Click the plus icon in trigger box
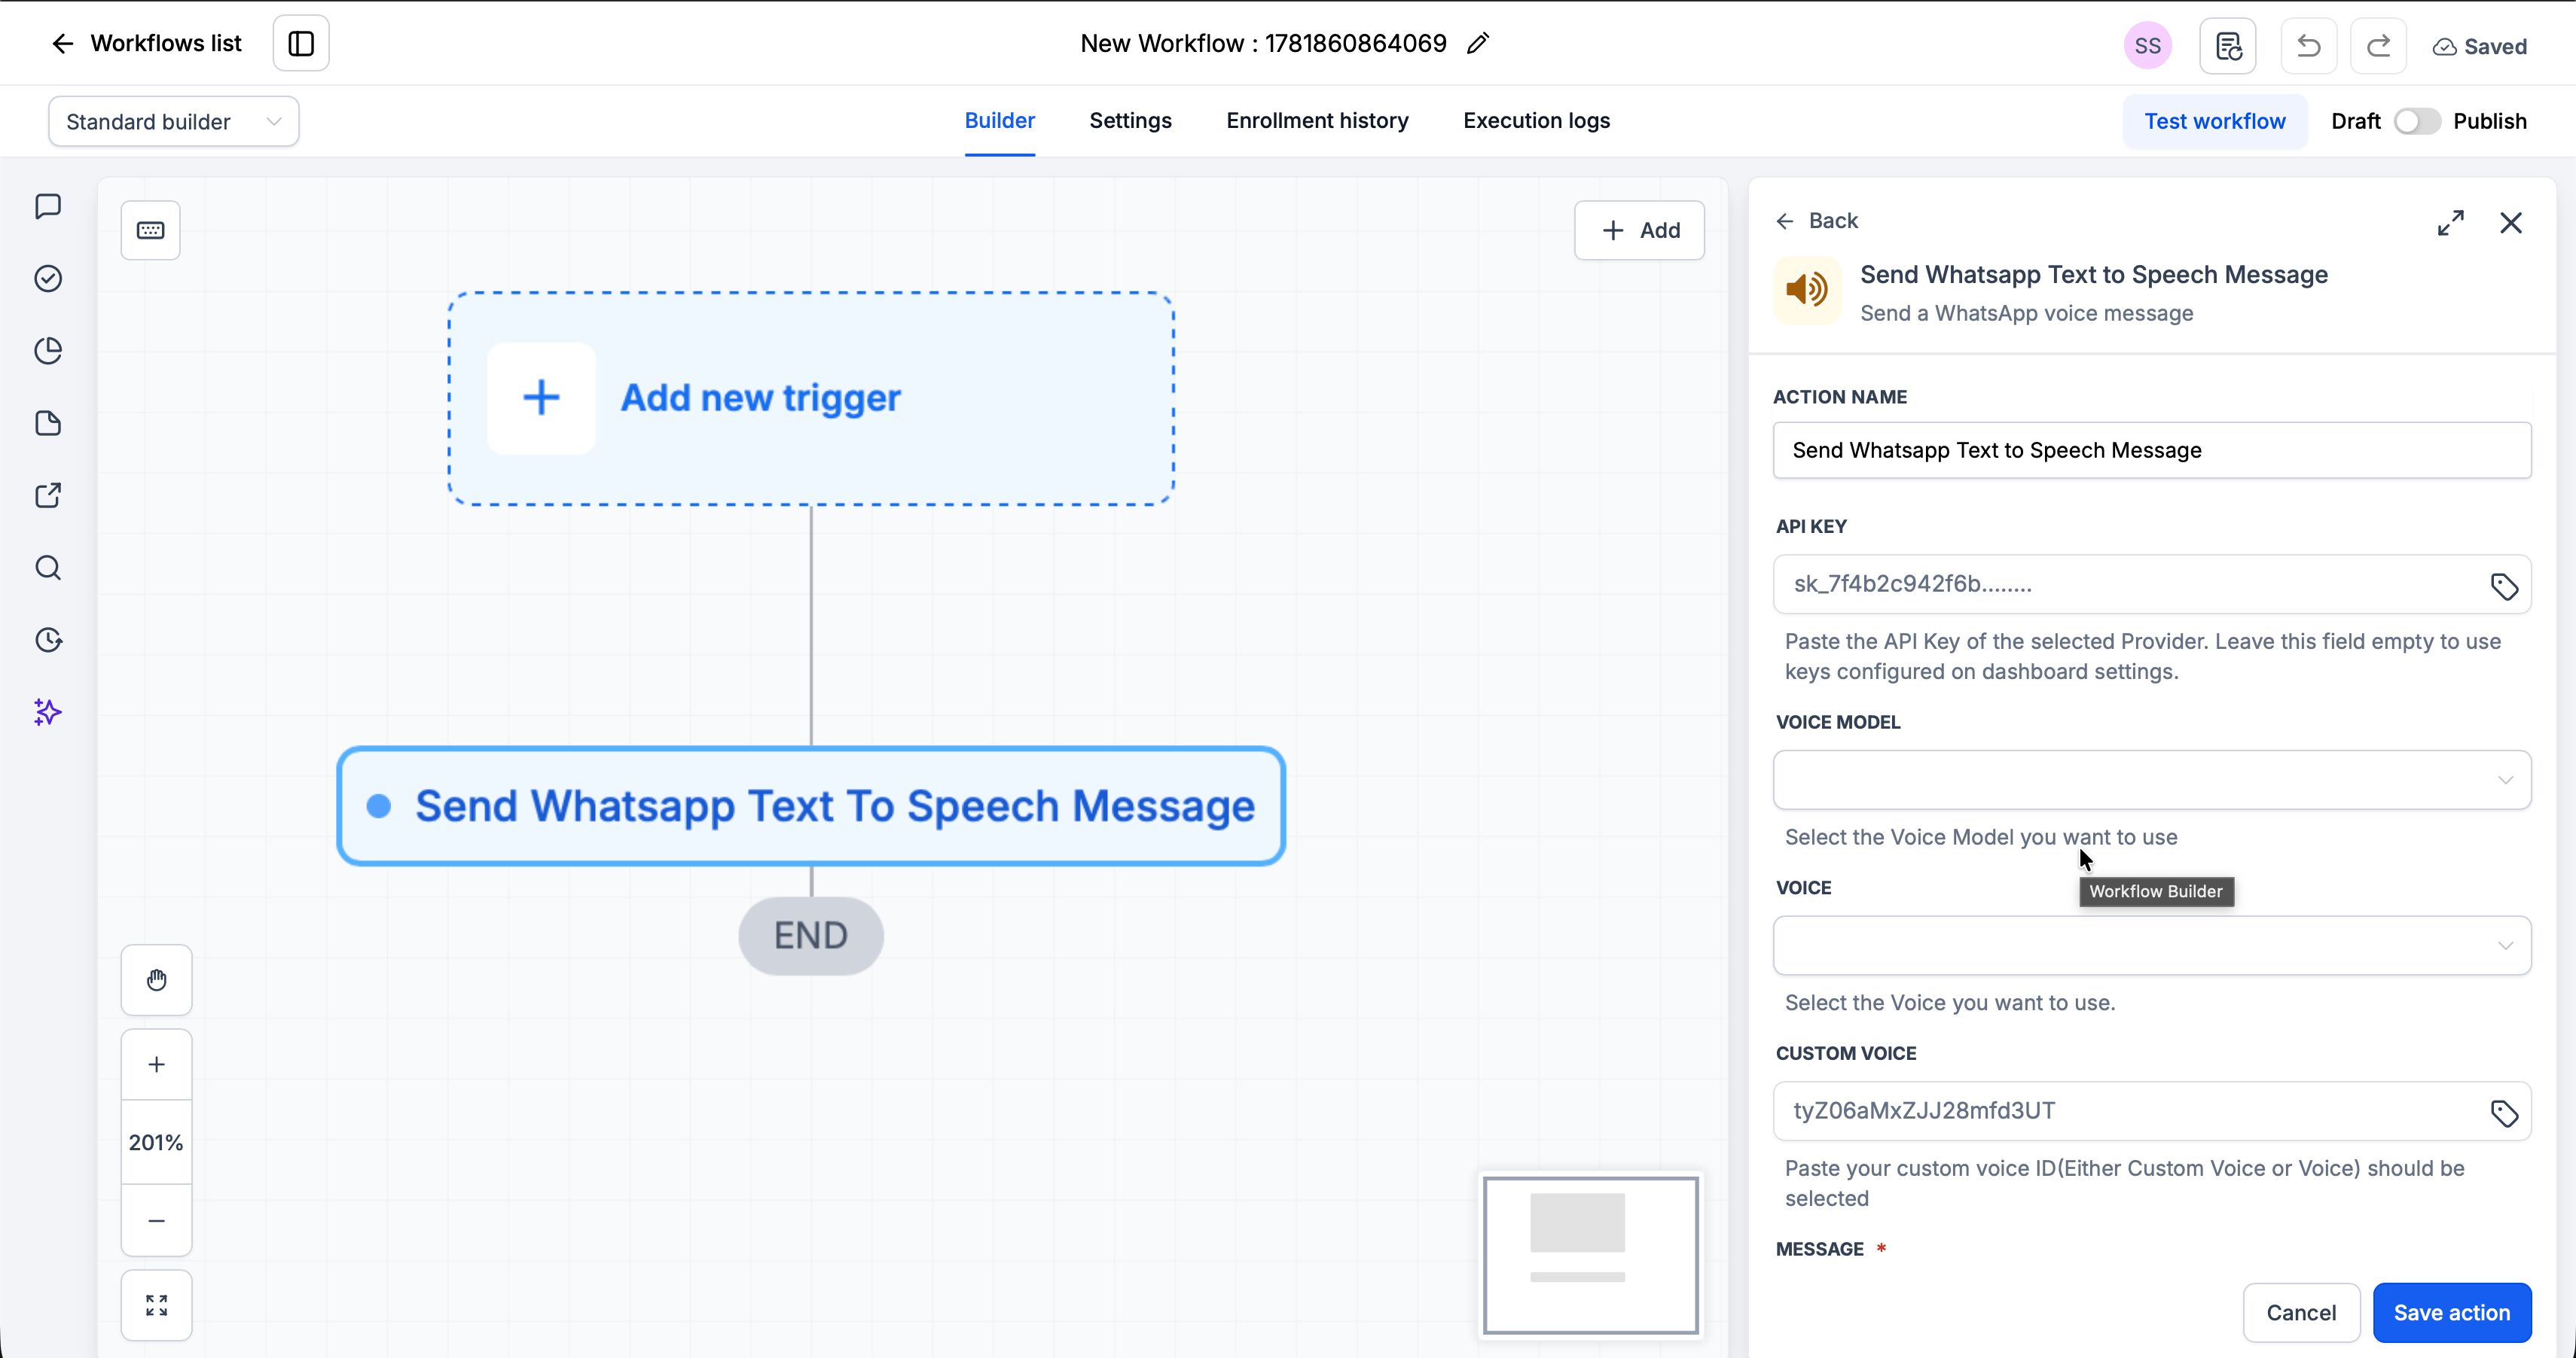The image size is (2576, 1358). coord(541,397)
